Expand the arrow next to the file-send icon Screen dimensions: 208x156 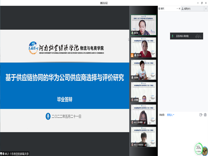(203, 115)
